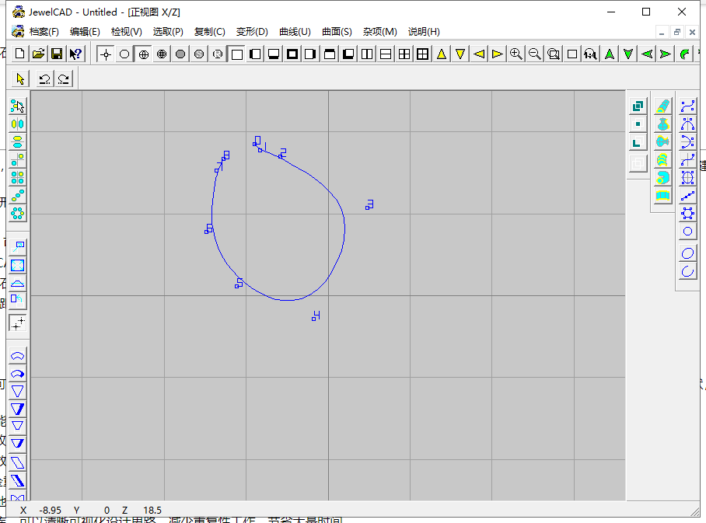Click the left-right mirror copy icon
706x523 pixels.
point(18,124)
